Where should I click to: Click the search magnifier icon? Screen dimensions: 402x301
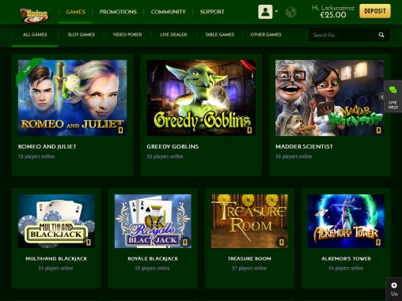pos(381,35)
